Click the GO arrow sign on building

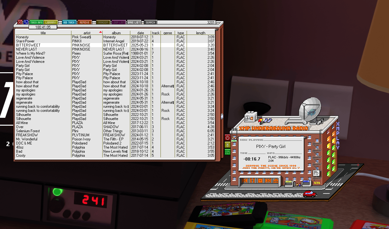point(316,173)
